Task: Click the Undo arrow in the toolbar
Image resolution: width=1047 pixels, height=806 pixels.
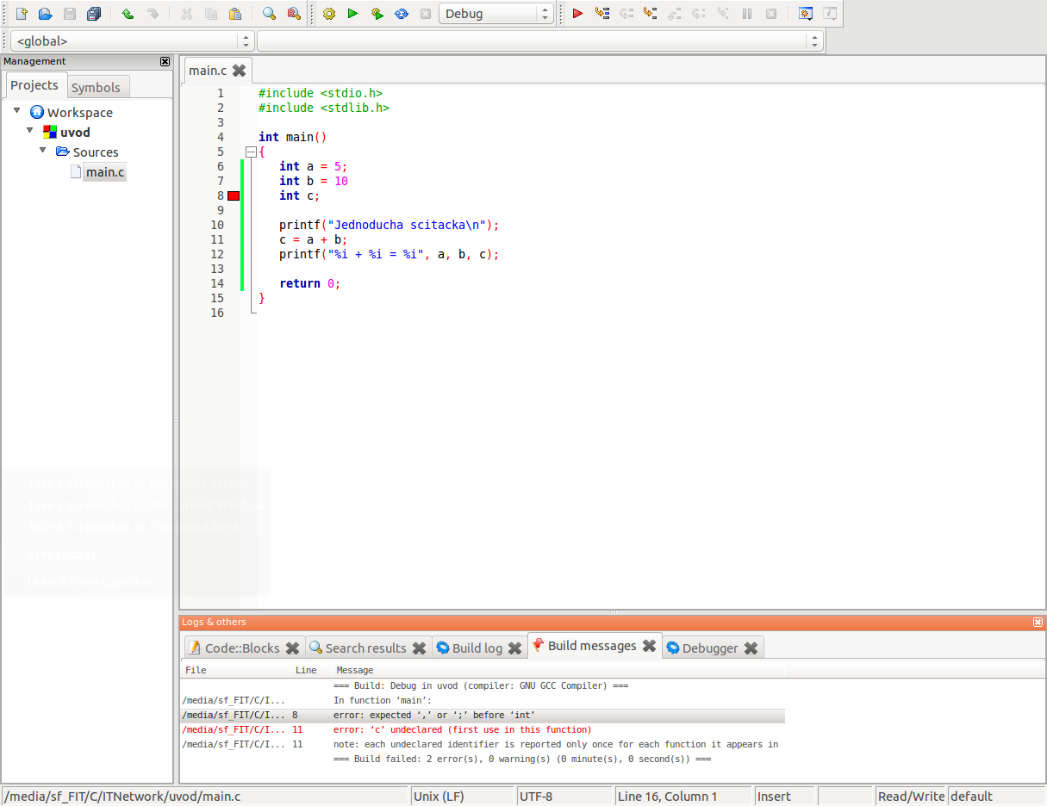Action: point(126,13)
